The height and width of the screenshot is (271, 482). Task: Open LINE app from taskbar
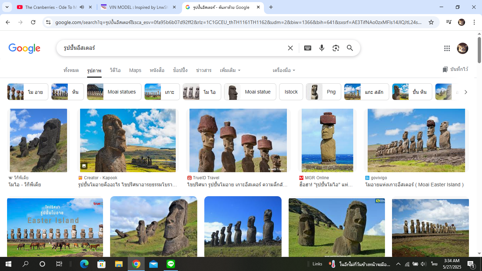pyautogui.click(x=171, y=264)
